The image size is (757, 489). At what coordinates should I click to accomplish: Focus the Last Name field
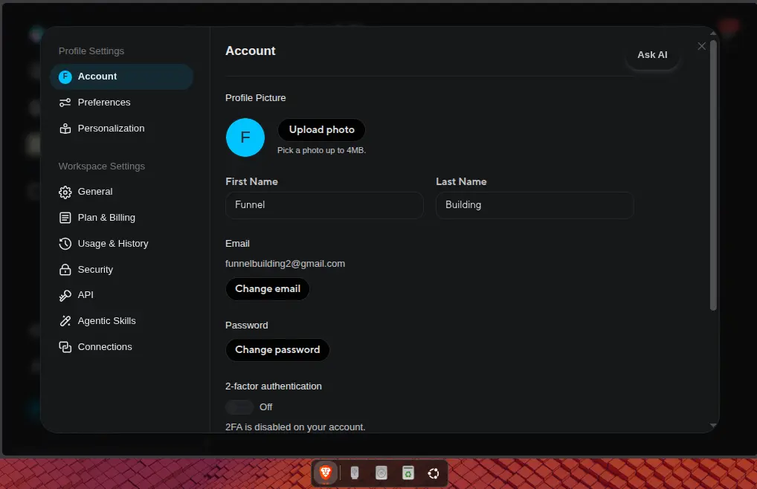(535, 205)
